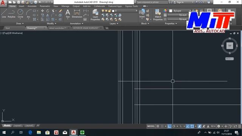242x136 pixels.
Task: Open the object color ByLayer swatch dropdown
Action: pyautogui.click(x=179, y=11)
